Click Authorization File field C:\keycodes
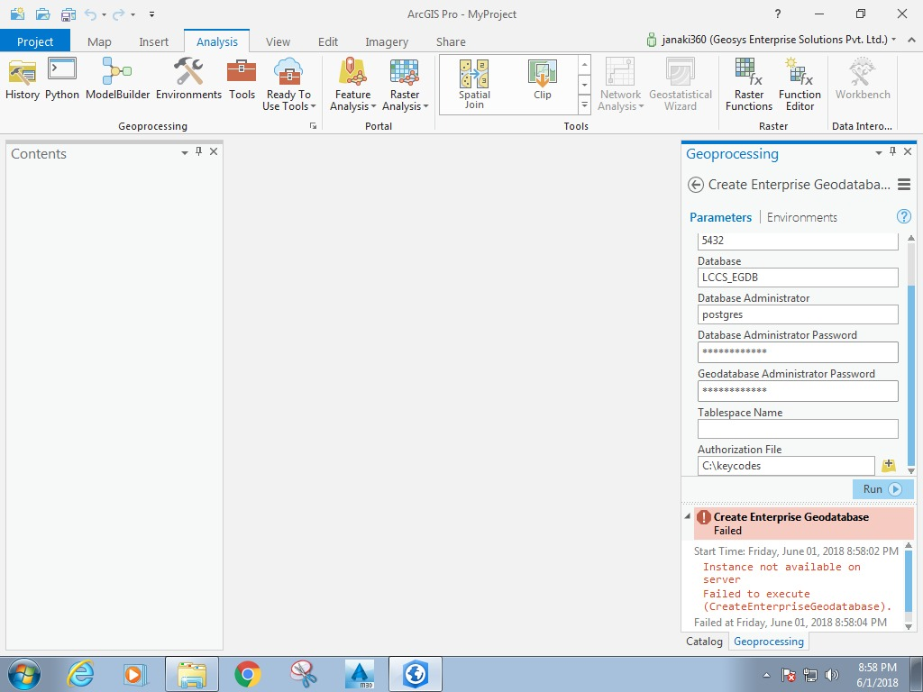Screen dimensions: 923x692 coord(786,466)
